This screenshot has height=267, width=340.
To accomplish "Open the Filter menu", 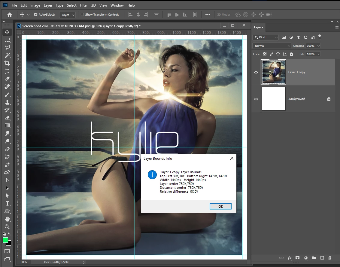I will 84,5.
